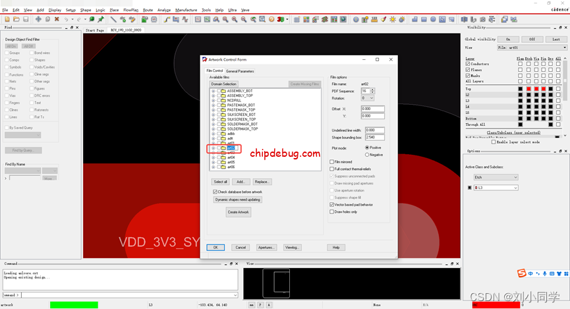Select the Move tool icon
The image size is (570, 309).
pos(38,19)
